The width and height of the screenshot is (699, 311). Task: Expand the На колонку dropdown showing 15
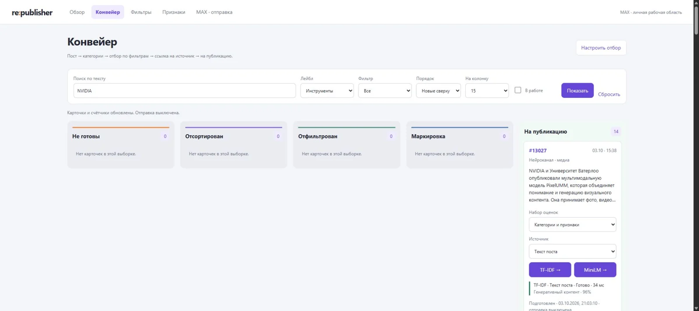[x=487, y=91]
